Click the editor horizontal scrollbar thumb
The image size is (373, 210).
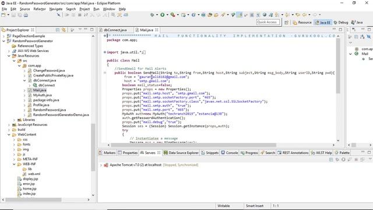click(x=193, y=145)
